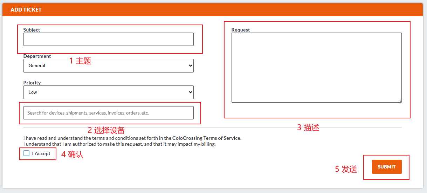Viewport: 427px width, 193px height.
Task: Click the red "5 发送" annotation
Action: point(346,169)
